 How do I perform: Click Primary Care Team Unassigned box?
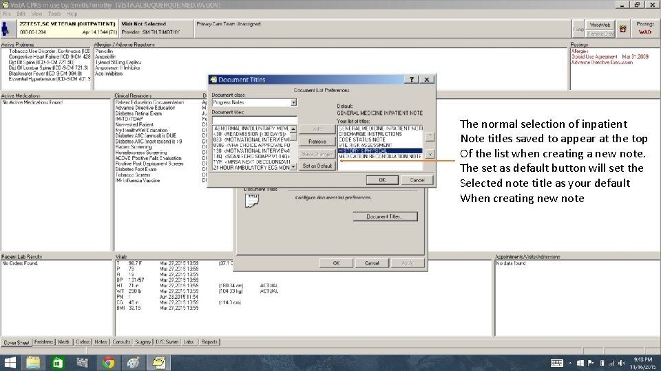pos(382,28)
